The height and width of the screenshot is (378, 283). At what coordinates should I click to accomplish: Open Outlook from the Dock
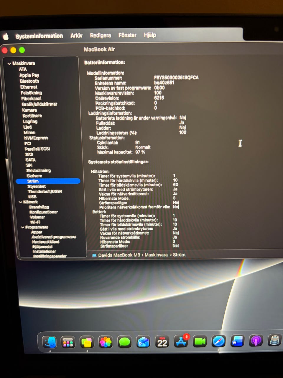pyautogui.click(x=143, y=342)
